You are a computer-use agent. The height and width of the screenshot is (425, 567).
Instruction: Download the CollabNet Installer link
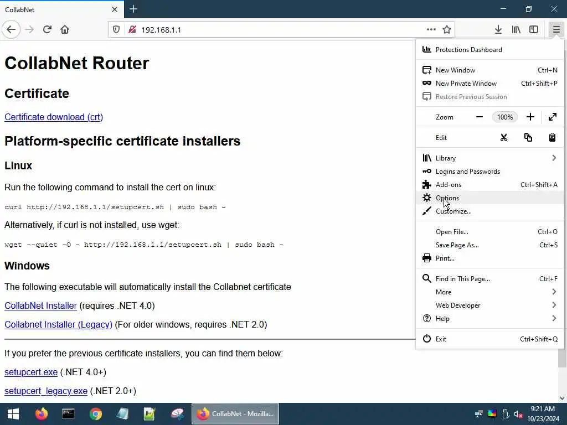coord(40,305)
